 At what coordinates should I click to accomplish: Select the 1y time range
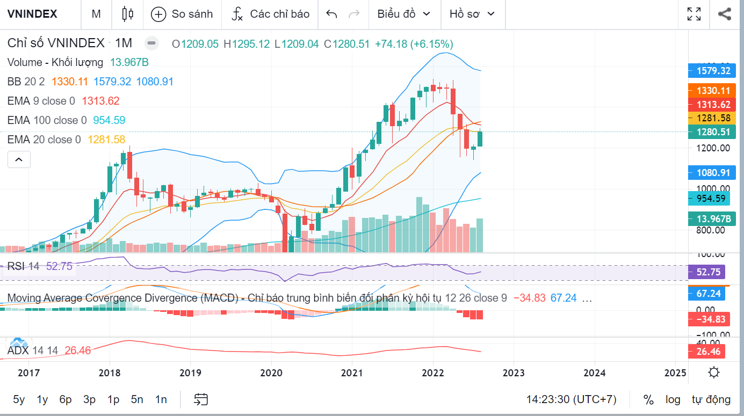point(42,399)
